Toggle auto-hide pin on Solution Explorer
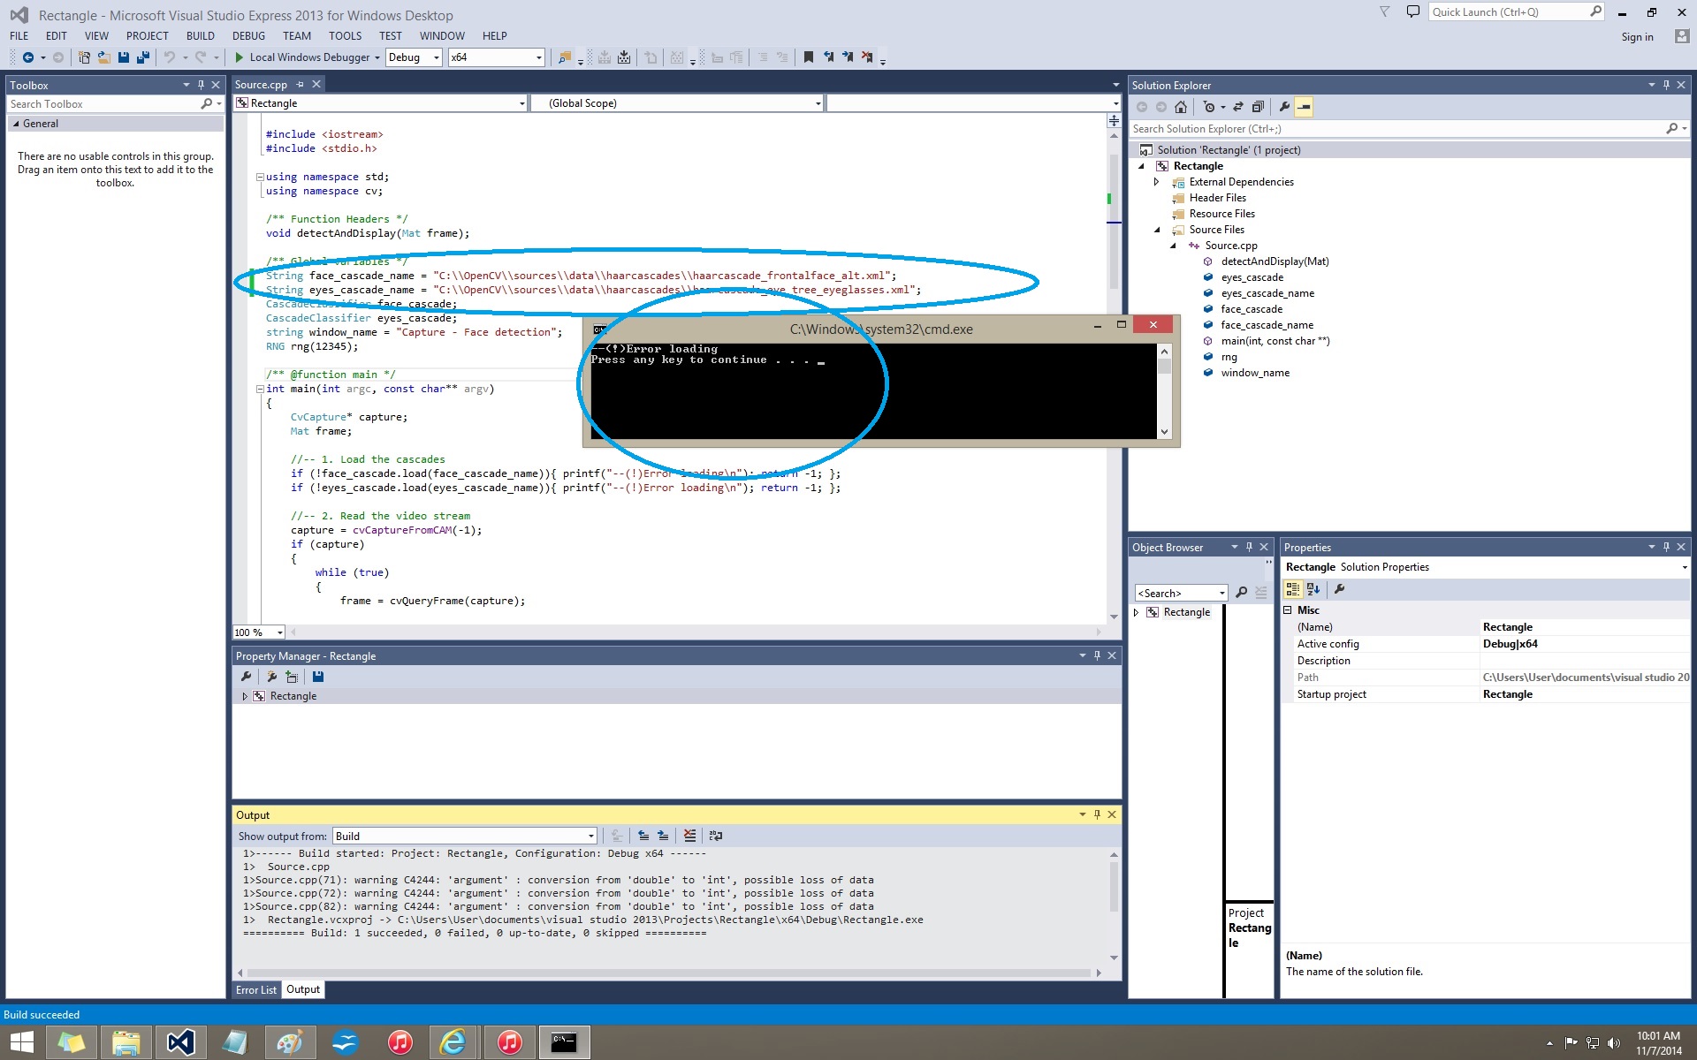This screenshot has height=1060, width=1697. click(x=1666, y=85)
